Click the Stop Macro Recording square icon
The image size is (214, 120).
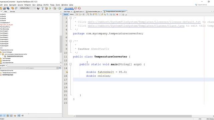[x=120, y=14]
